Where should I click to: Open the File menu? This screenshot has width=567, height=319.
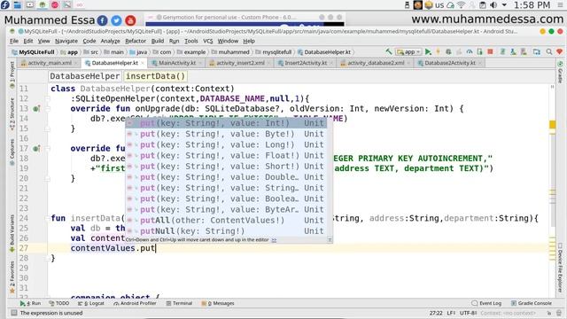(x=14, y=41)
